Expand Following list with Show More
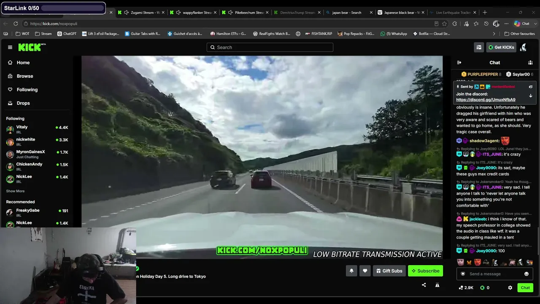The height and width of the screenshot is (304, 540). coord(15,191)
